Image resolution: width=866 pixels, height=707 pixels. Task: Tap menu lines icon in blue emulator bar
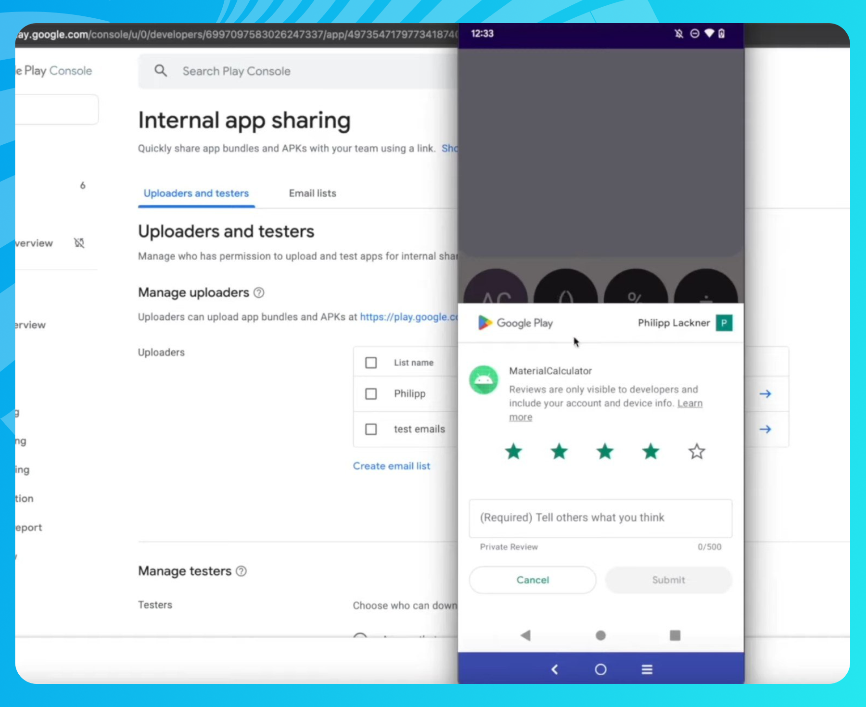pos(647,669)
